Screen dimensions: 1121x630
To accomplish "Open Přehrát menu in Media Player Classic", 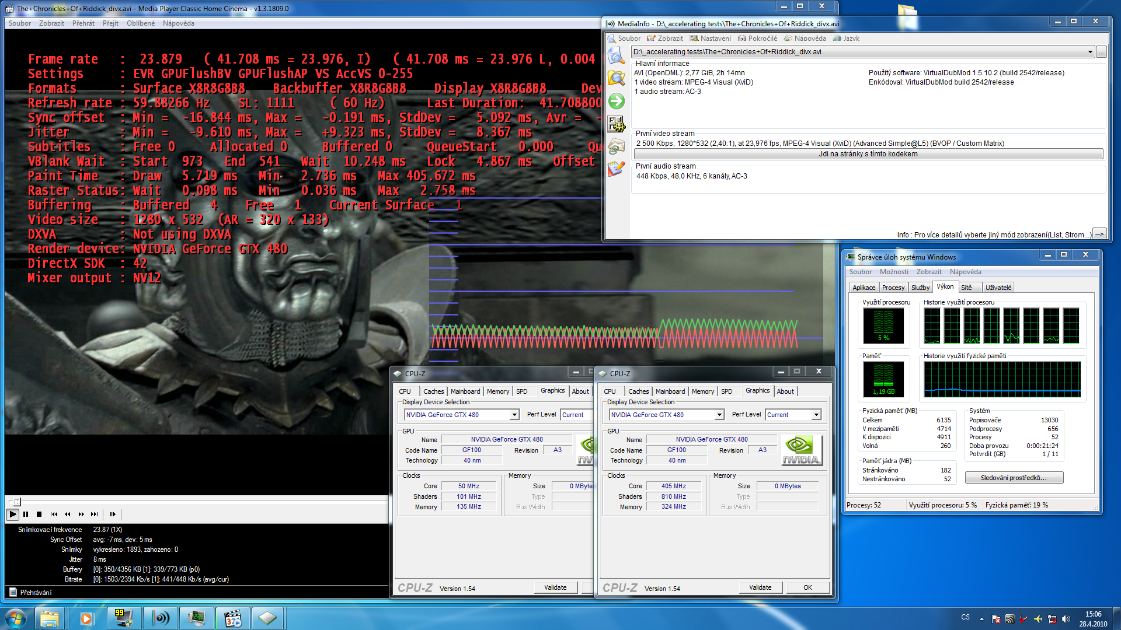I will pos(83,23).
